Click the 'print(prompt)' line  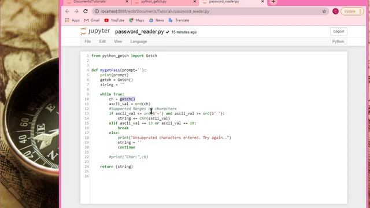[x=114, y=75]
